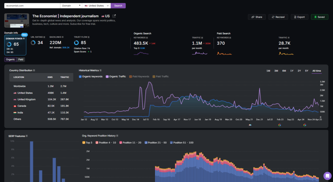Click the Google update marker near Apr 24
Image resolution: width=333 pixels, height=182 pixels.
[305, 125]
